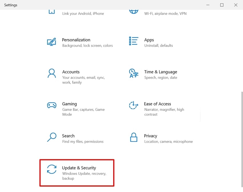
Task: Click the Time & Language clock icon
Action: pyautogui.click(x=134, y=74)
